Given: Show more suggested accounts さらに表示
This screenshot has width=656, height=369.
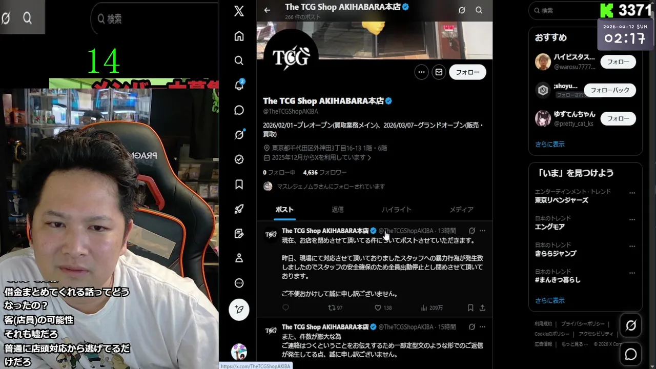Looking at the screenshot, I should click(x=550, y=145).
